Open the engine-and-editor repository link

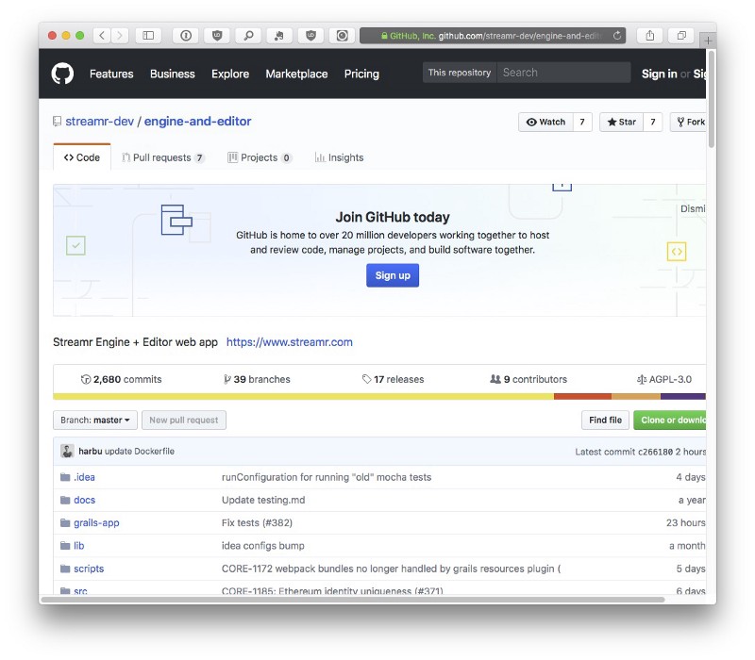pyautogui.click(x=198, y=122)
